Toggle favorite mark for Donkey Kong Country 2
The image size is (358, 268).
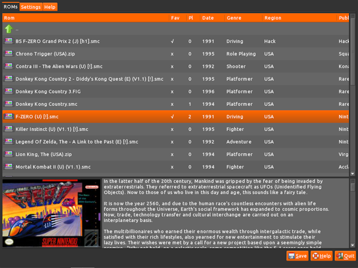(172, 79)
